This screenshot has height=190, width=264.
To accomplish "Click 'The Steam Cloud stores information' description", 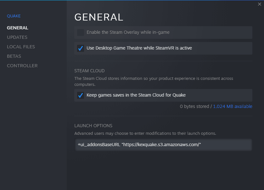I will point(154,81).
